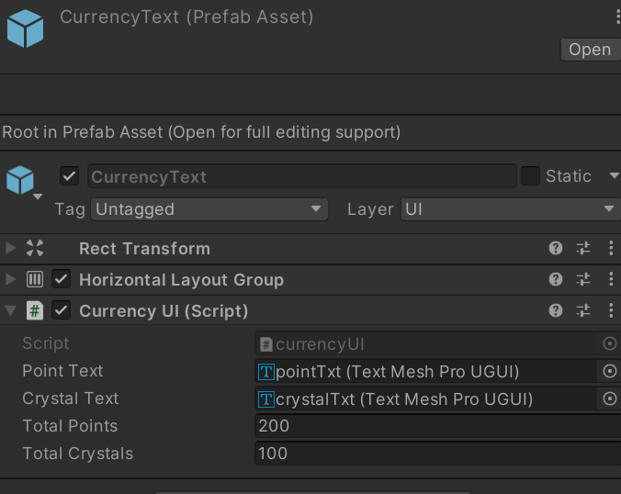This screenshot has width=621, height=494.
Task: Enable the Static checkbox
Action: (x=530, y=175)
